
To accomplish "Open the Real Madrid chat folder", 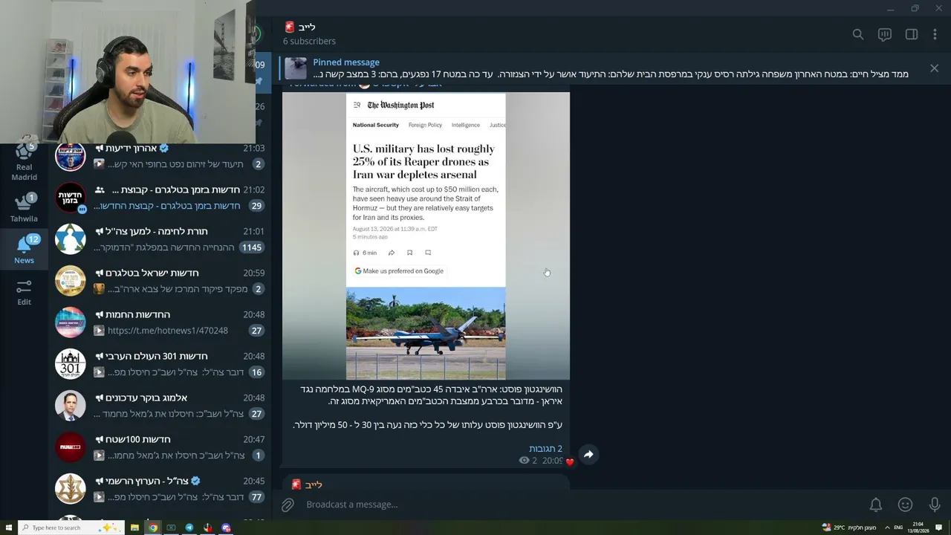I will point(24,159).
